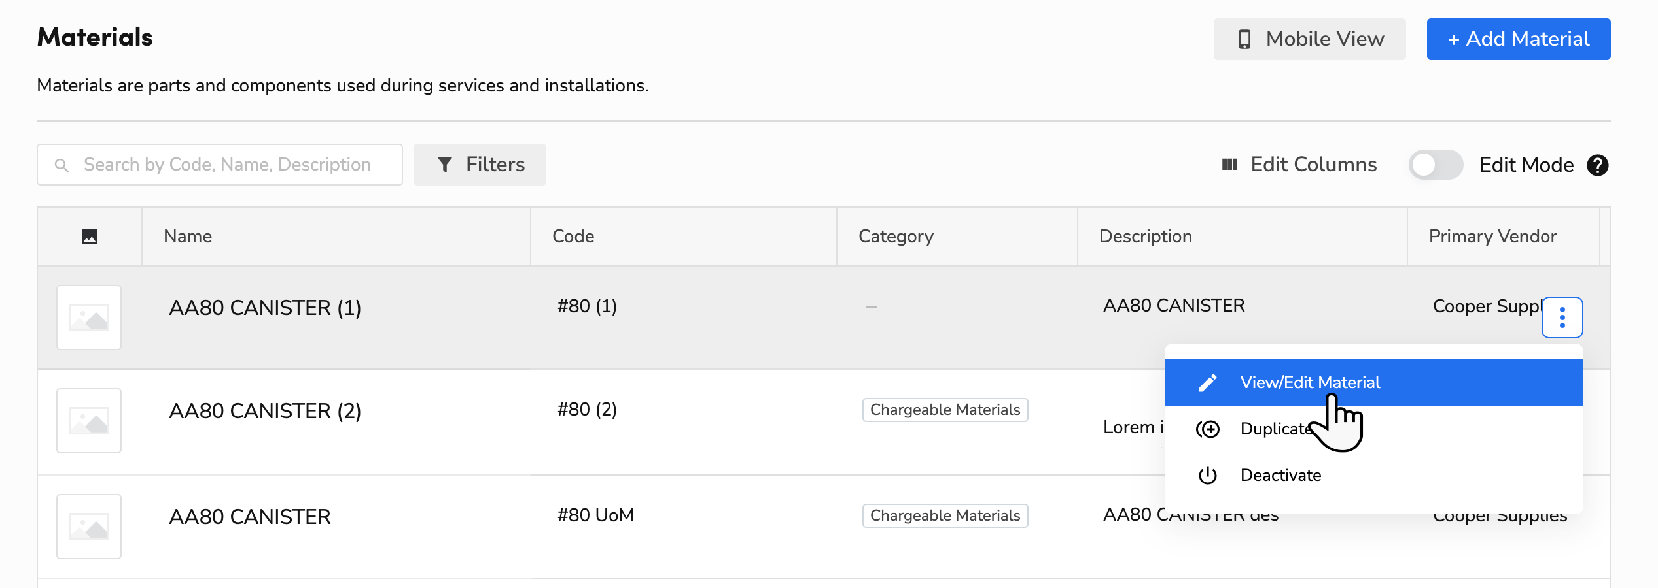Click the search magnifier icon
1658x588 pixels.
pyautogui.click(x=62, y=165)
